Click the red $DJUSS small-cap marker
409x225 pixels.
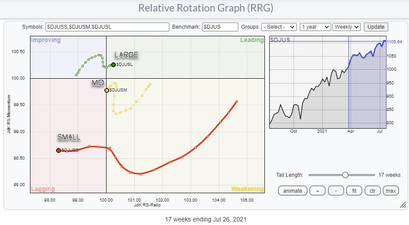click(58, 150)
